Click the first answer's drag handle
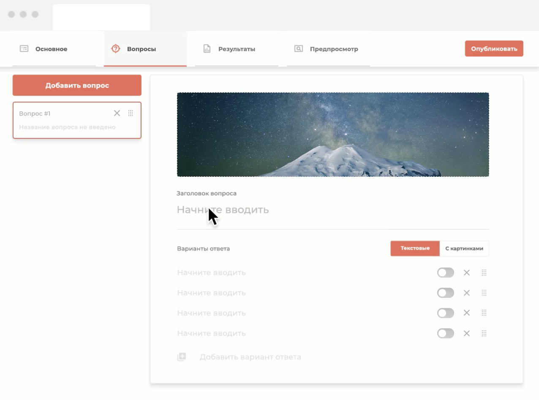This screenshot has height=400, width=539. [484, 273]
